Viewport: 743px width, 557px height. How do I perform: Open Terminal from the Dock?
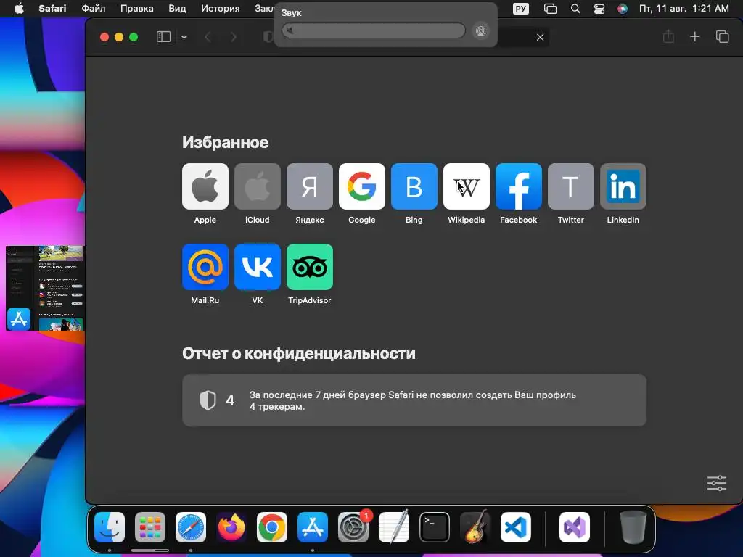click(435, 527)
